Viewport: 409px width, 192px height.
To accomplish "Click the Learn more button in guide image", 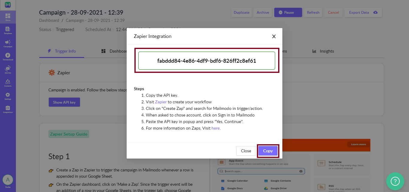I will pos(358,144).
